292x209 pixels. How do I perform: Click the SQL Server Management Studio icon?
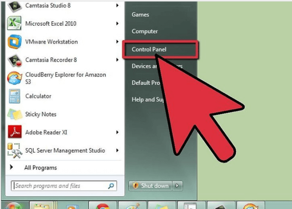15,151
